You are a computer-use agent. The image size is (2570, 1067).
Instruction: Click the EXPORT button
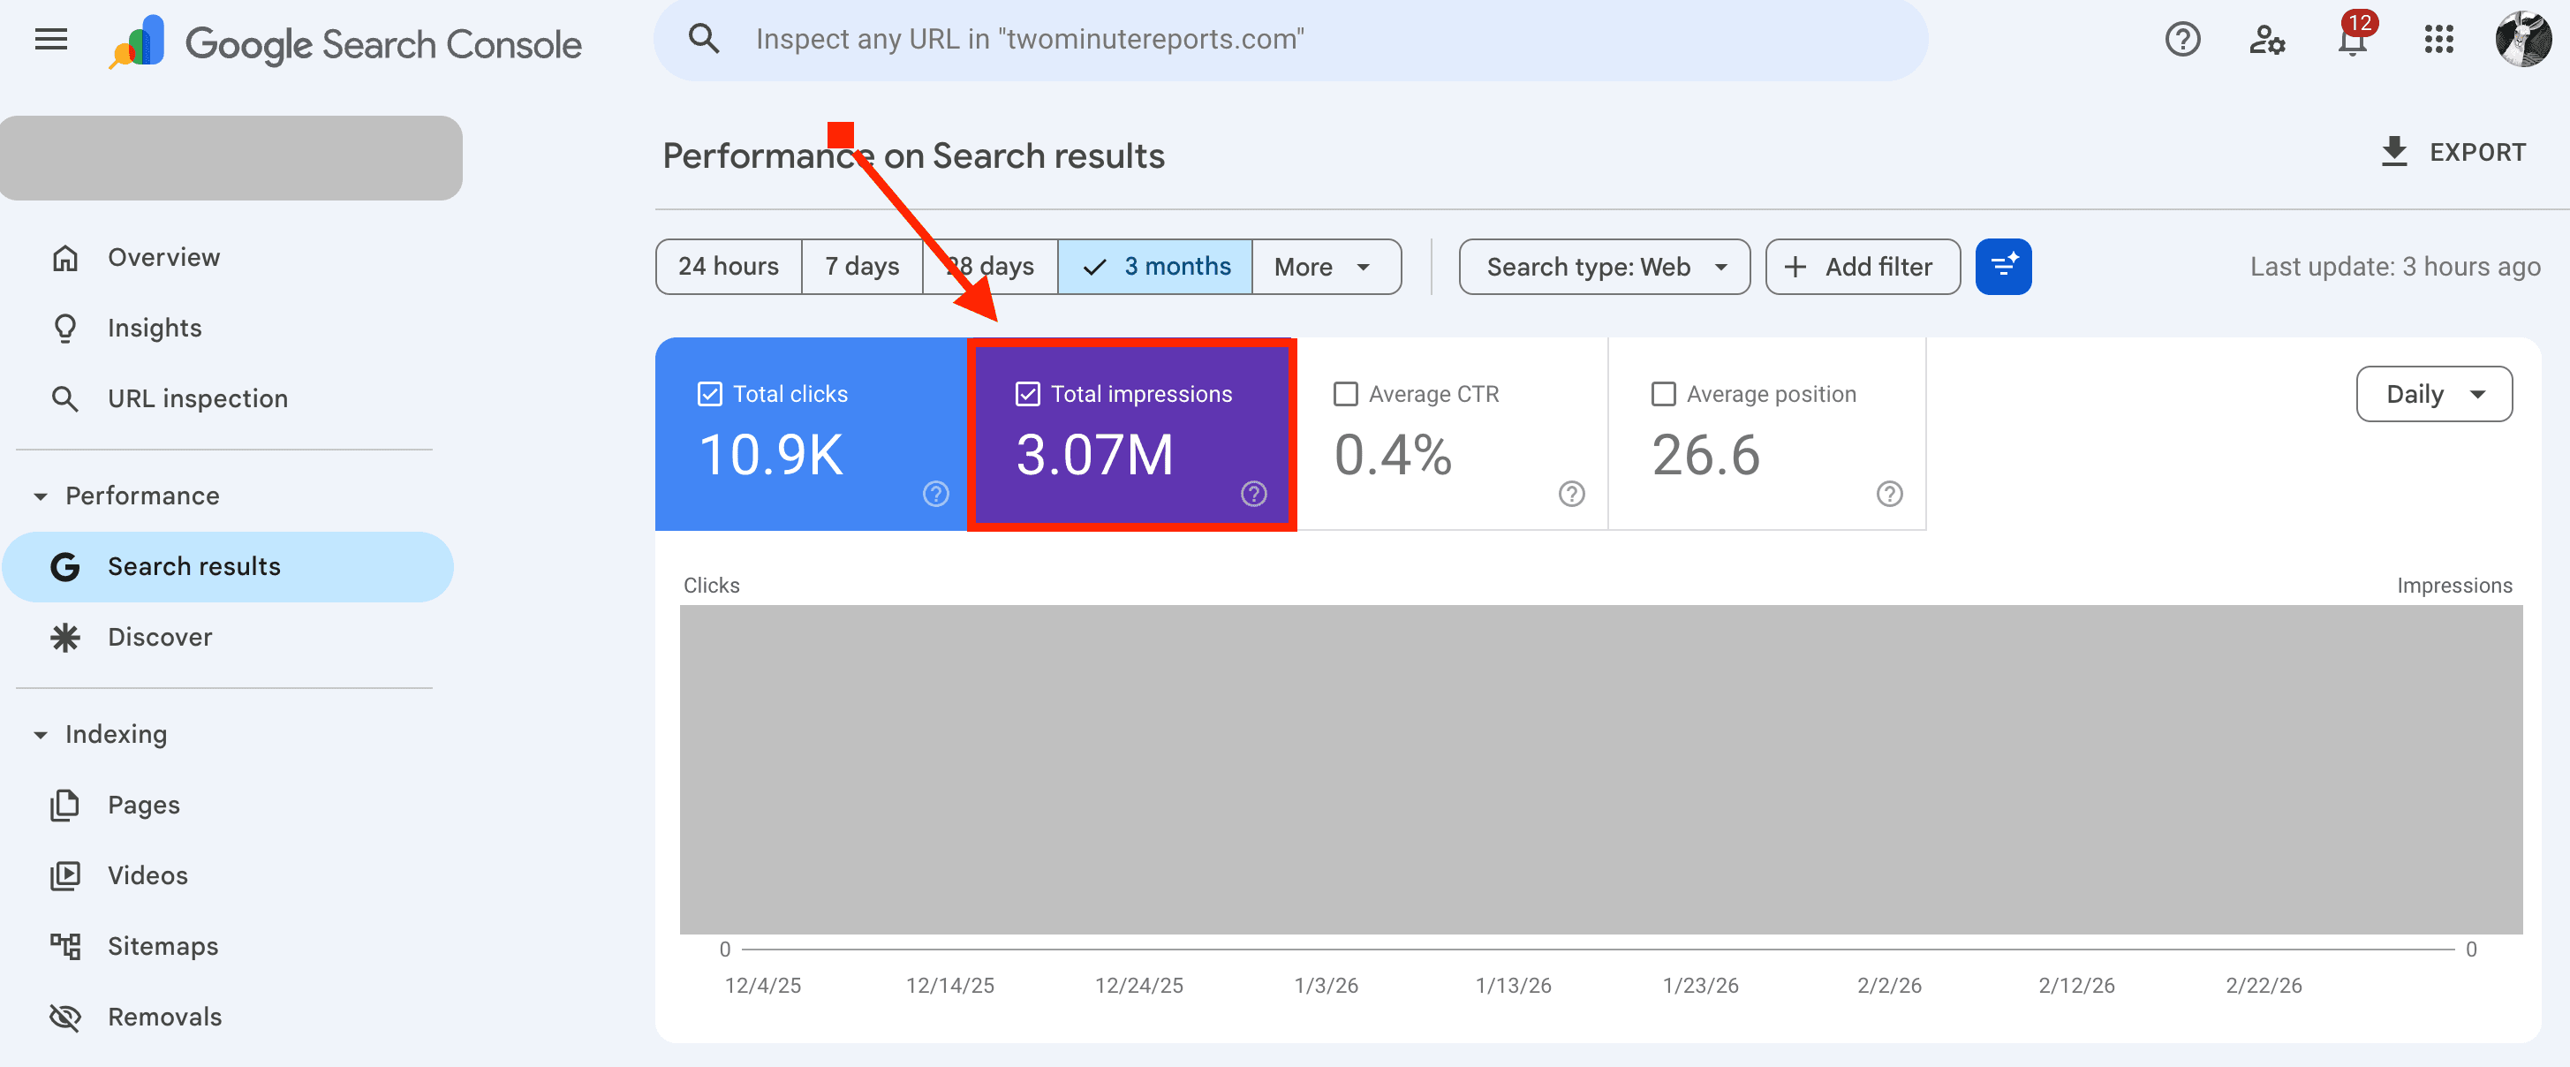tap(2453, 153)
